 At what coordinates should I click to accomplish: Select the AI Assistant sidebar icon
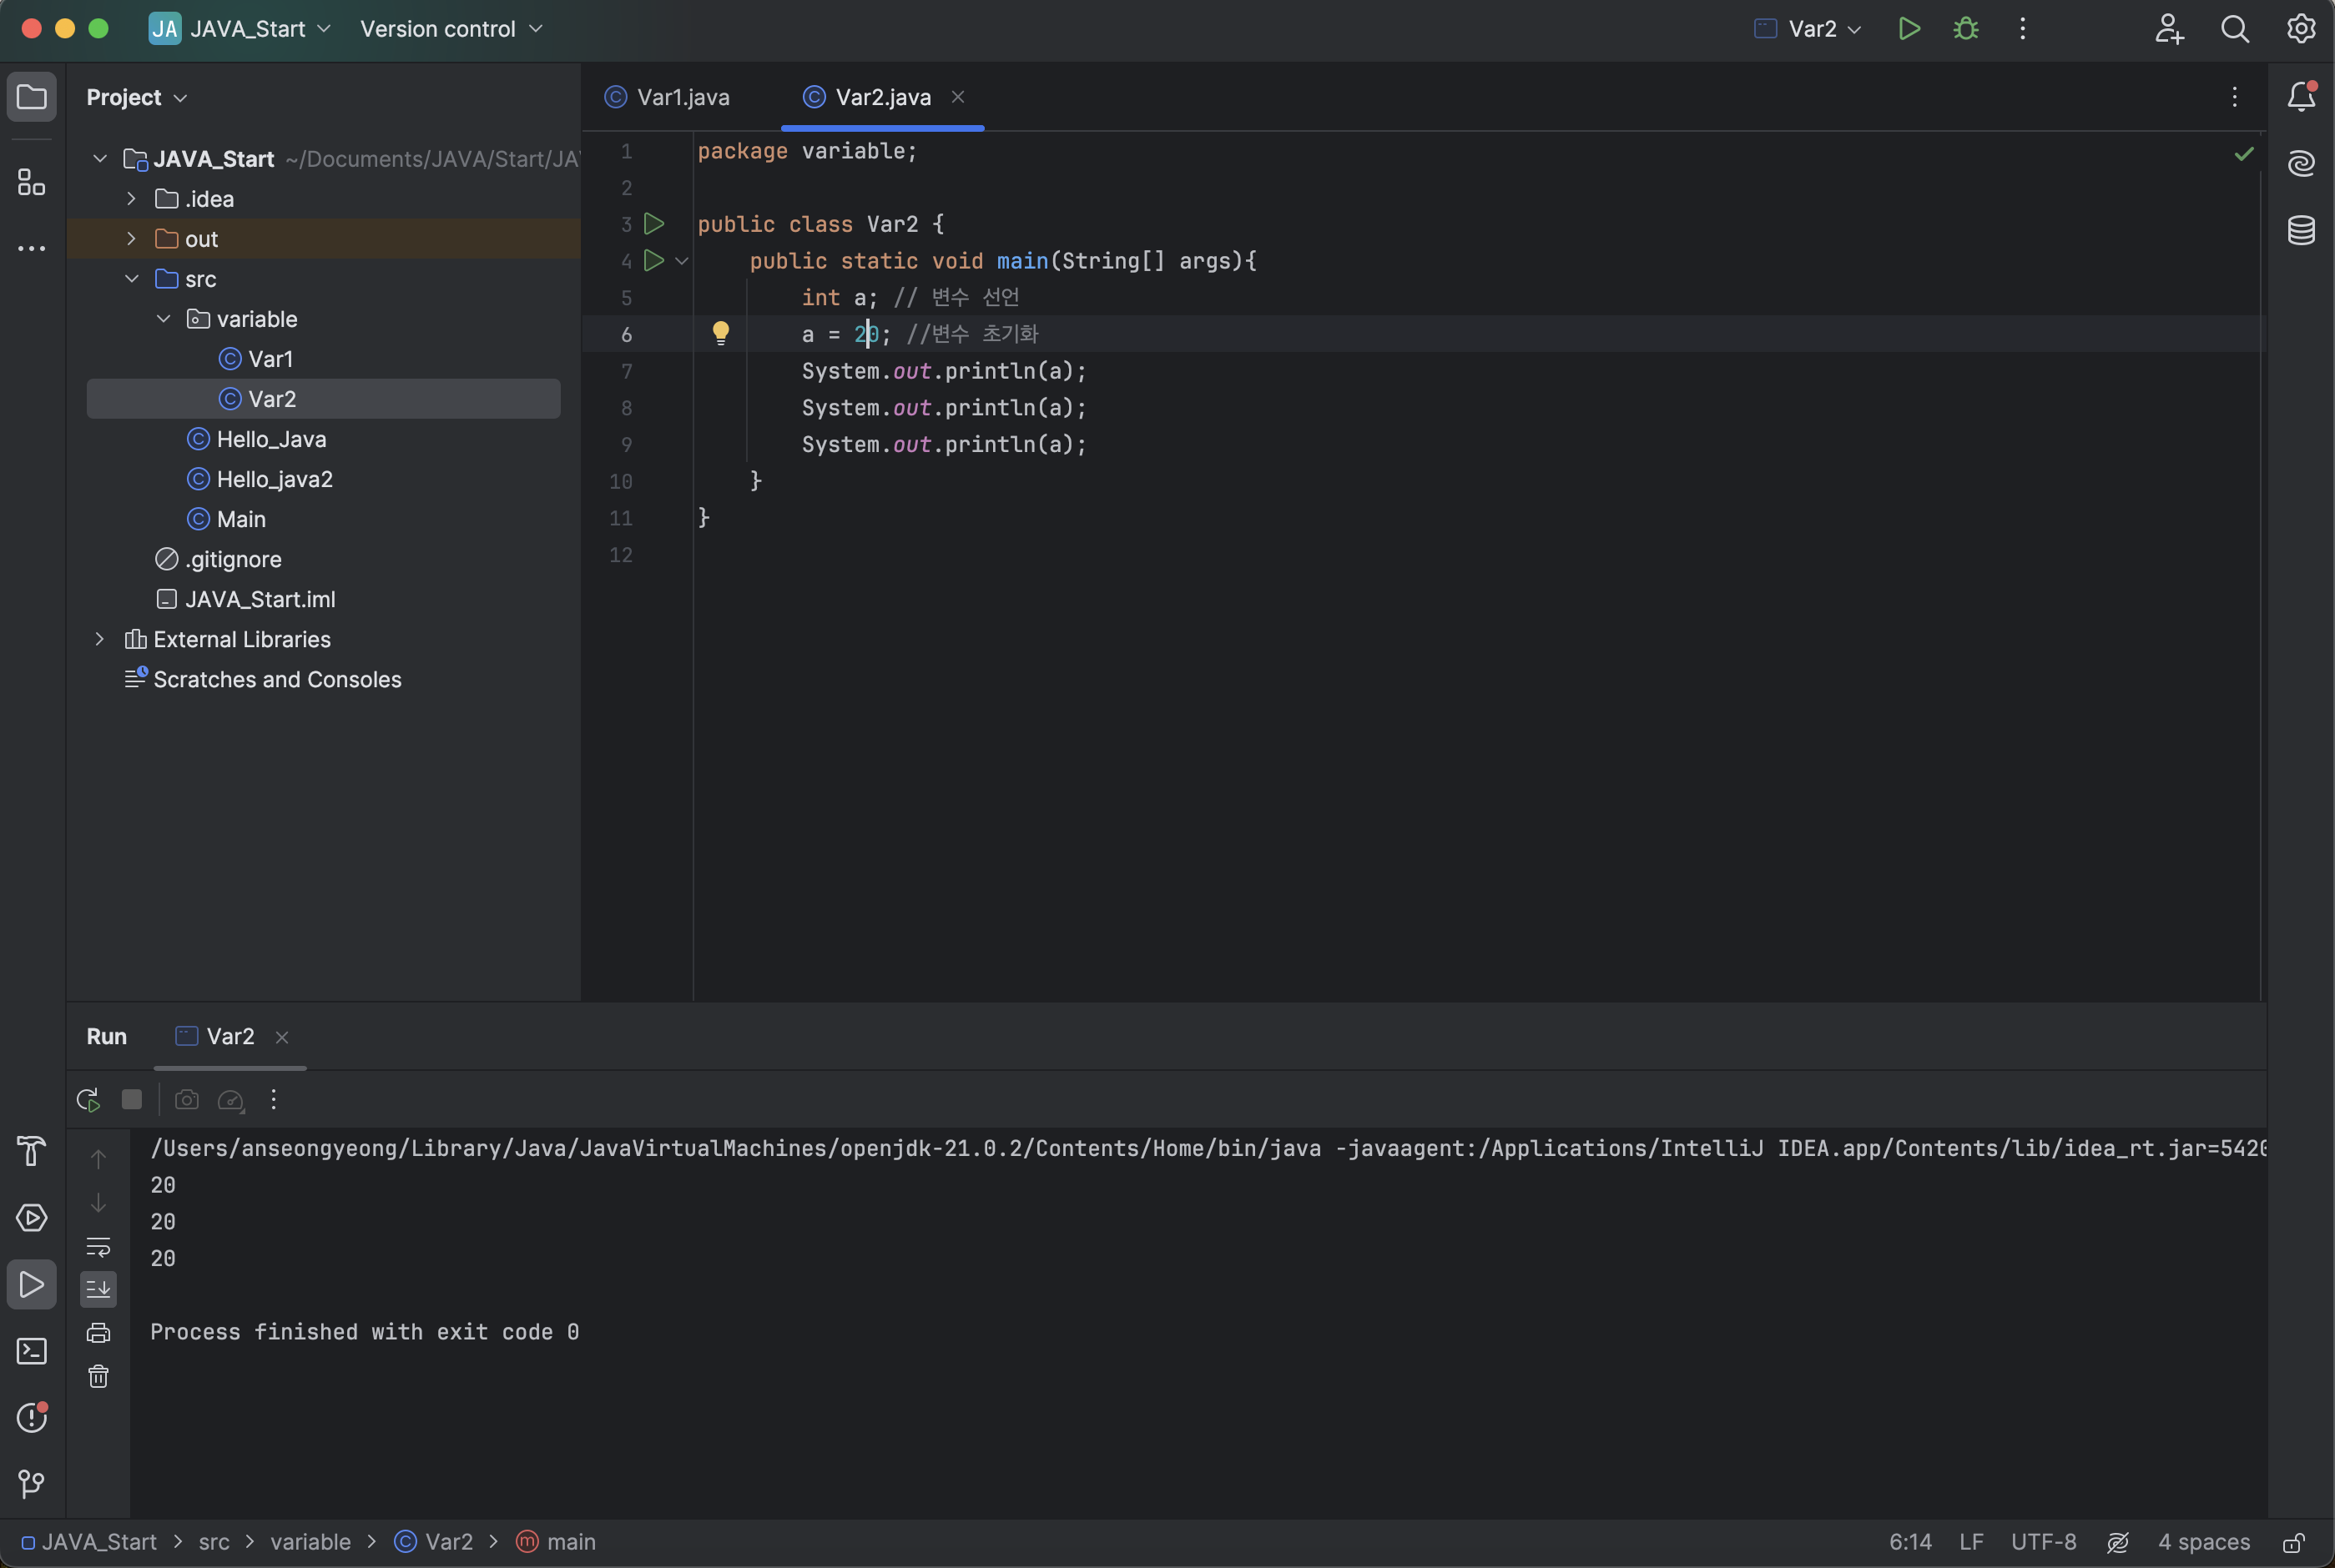[2301, 163]
